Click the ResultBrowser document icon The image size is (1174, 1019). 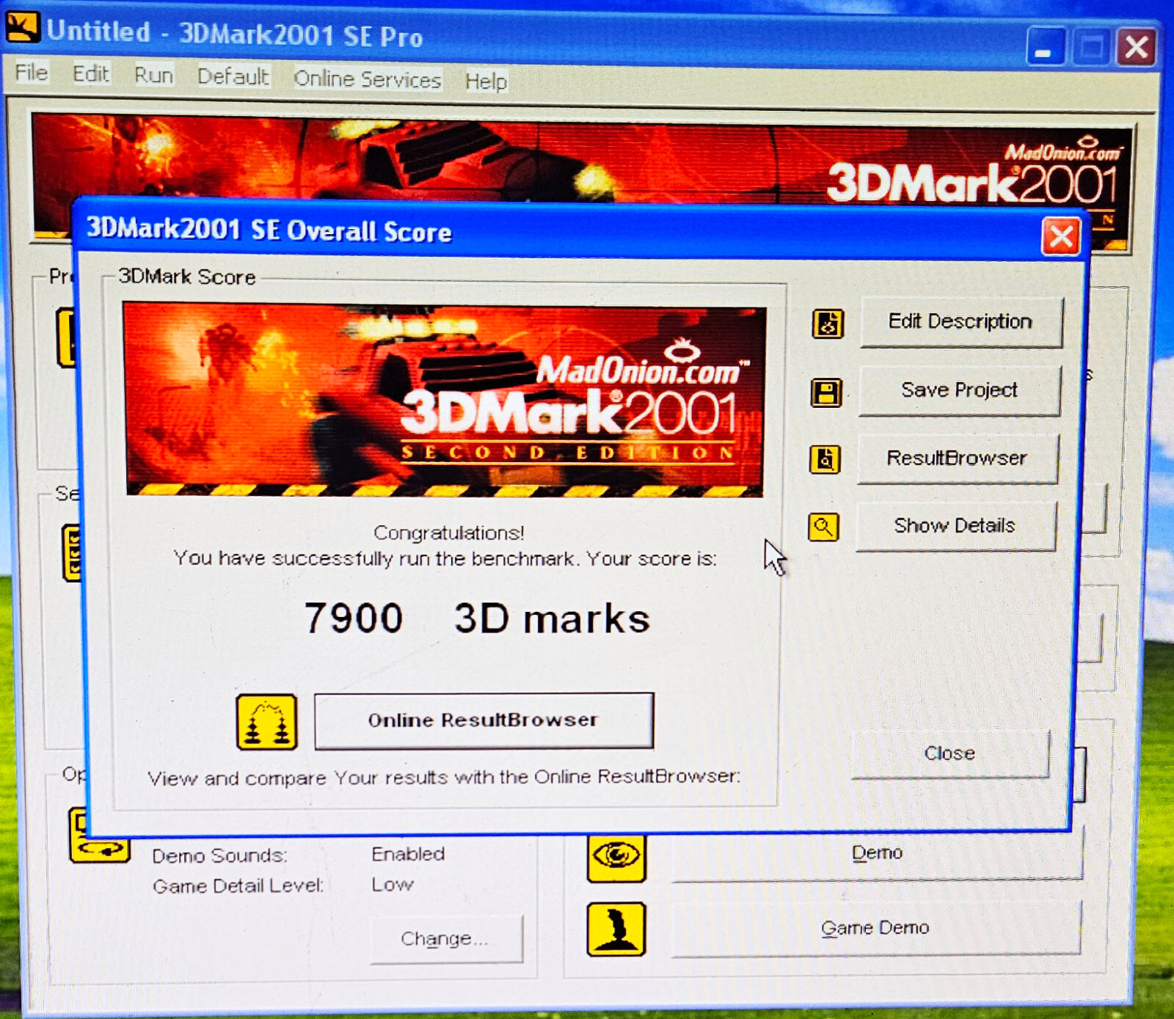[825, 460]
